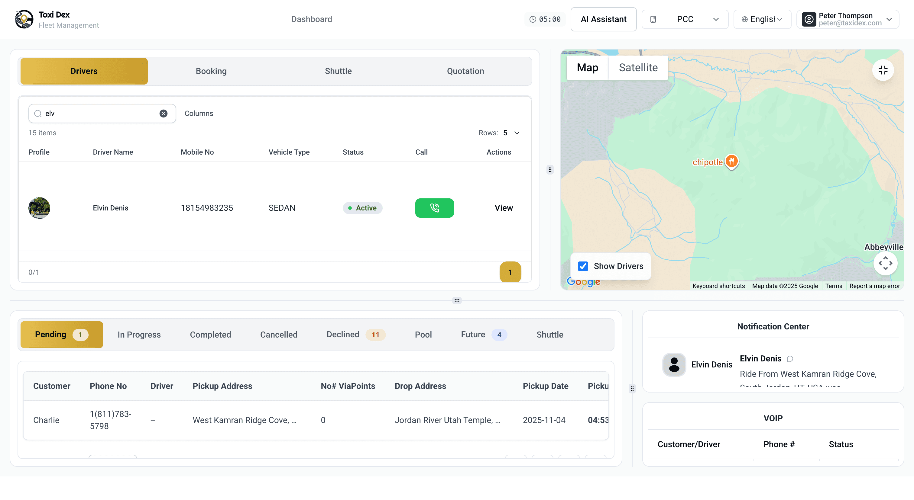
Task: Select the In Progress tab
Action: (139, 335)
